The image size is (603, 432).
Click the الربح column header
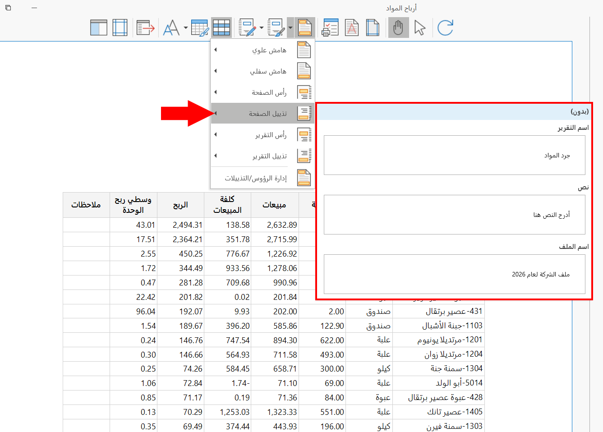tap(180, 205)
